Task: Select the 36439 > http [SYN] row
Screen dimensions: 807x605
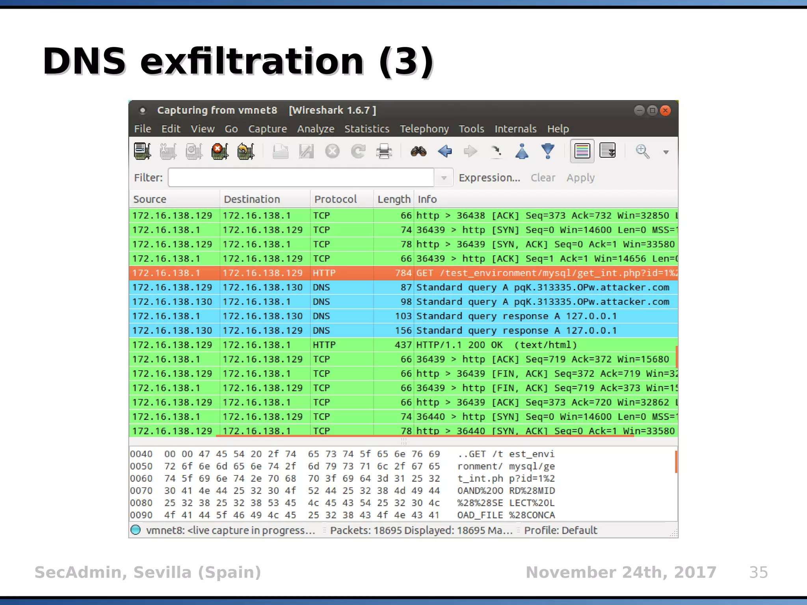Action: [x=403, y=230]
